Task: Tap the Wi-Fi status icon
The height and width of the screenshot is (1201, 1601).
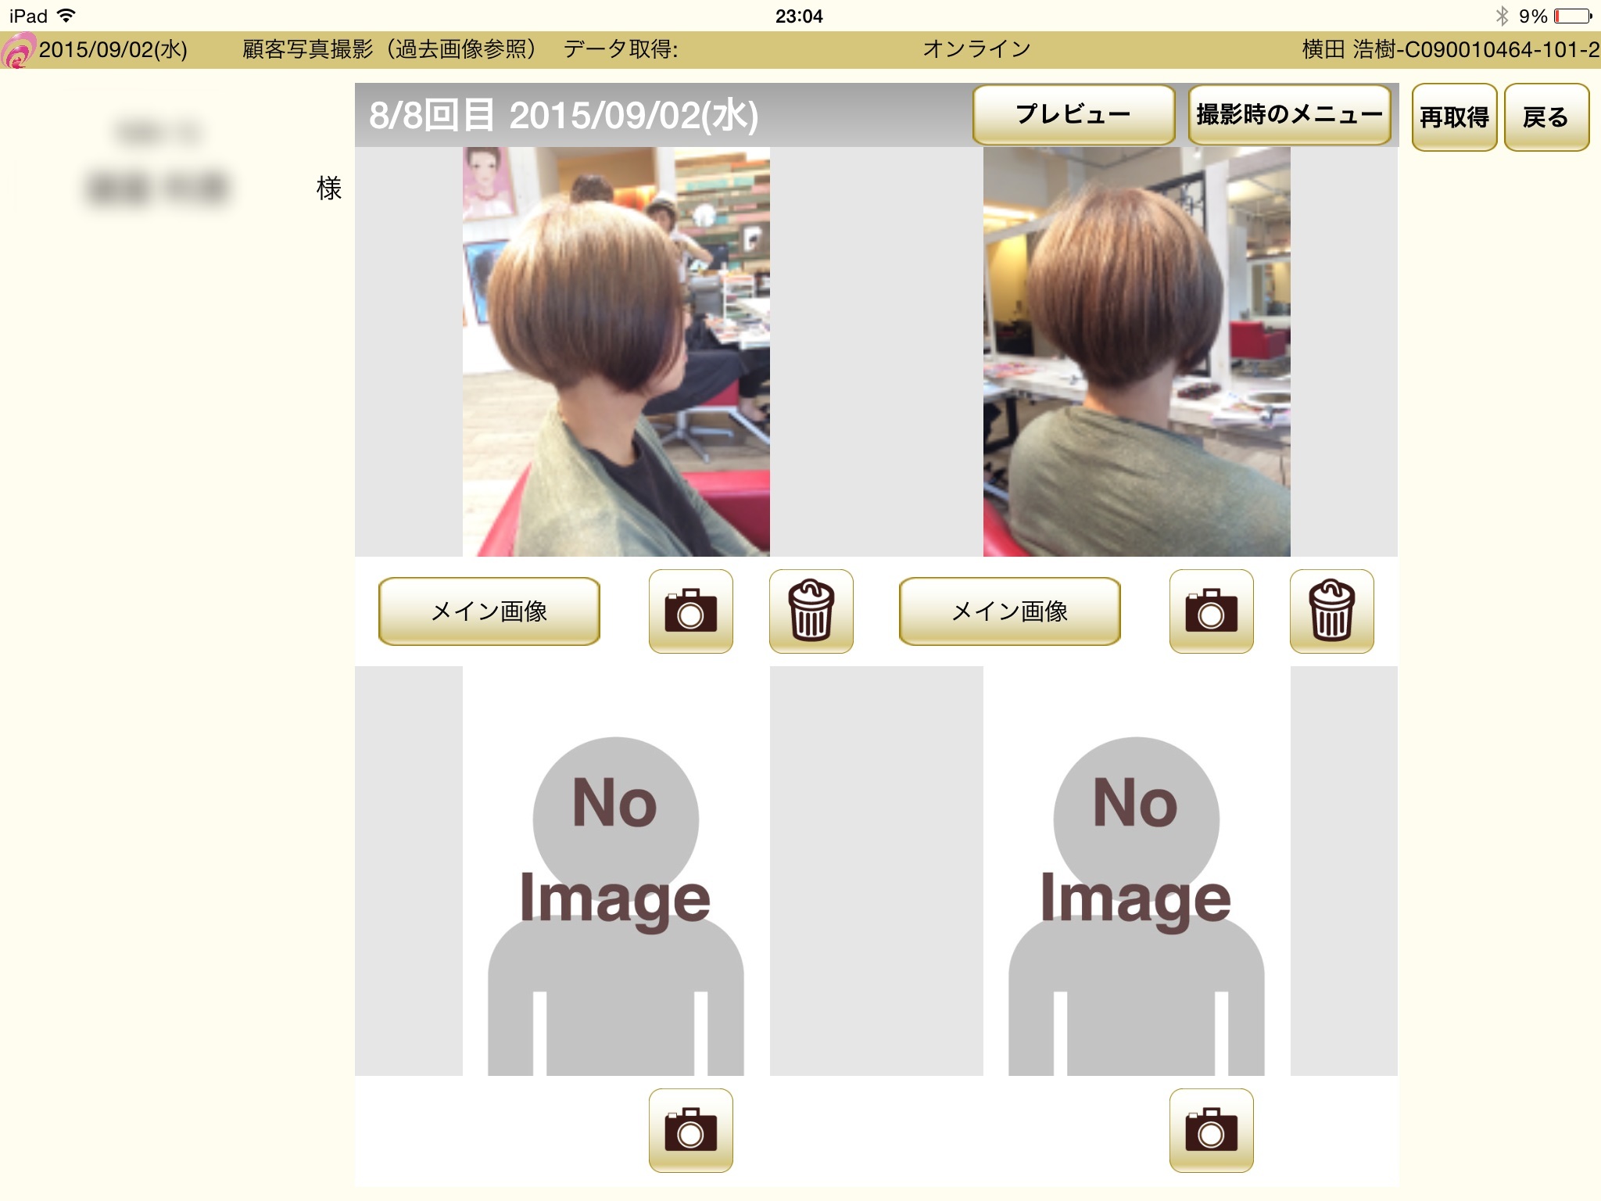Action: pyautogui.click(x=67, y=16)
